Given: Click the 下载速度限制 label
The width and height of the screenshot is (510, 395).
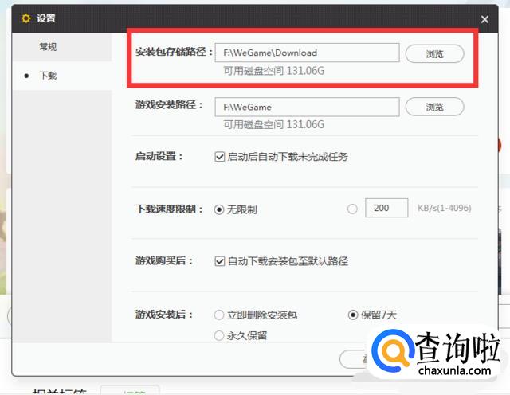Looking at the screenshot, I should pyautogui.click(x=169, y=209).
